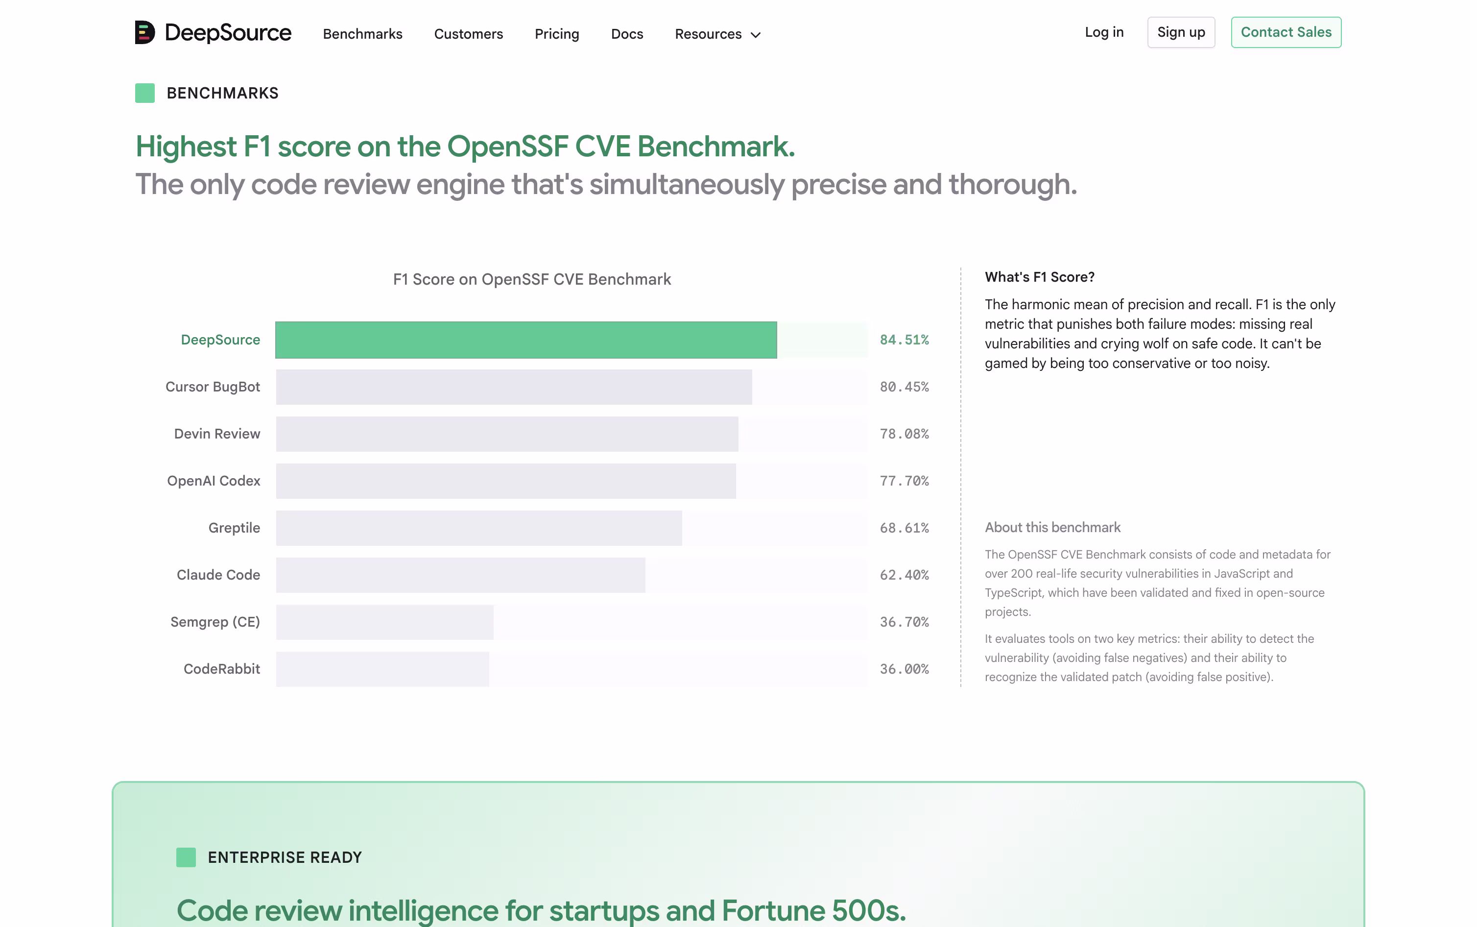Click the Resources chevron arrow

pyautogui.click(x=755, y=35)
